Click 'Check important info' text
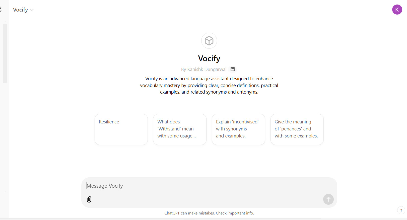Viewport: 407px width, 220px height. 234,213
